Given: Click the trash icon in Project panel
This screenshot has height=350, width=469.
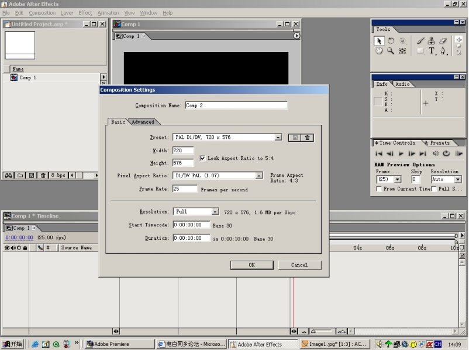Looking at the screenshot, I should point(43,175).
